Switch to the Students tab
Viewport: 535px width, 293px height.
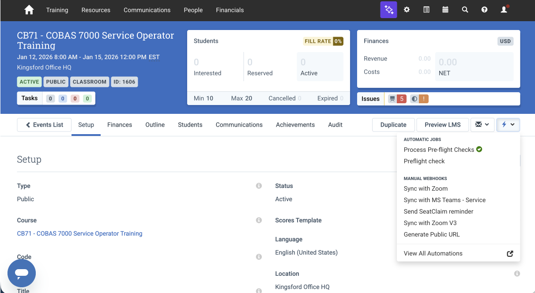[x=190, y=125]
